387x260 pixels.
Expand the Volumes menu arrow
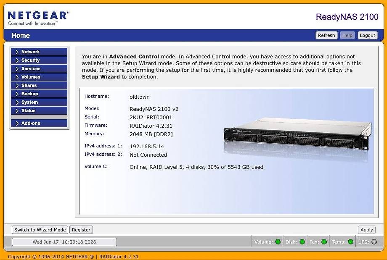17,77
